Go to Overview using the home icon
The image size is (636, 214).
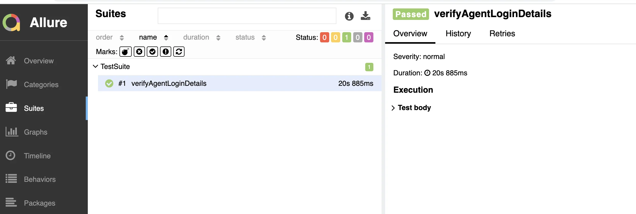coord(11,61)
